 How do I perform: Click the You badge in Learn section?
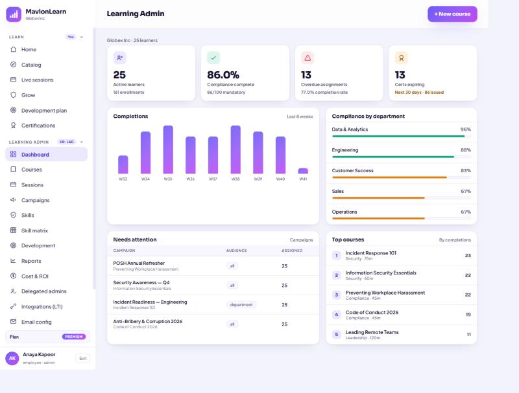point(71,37)
